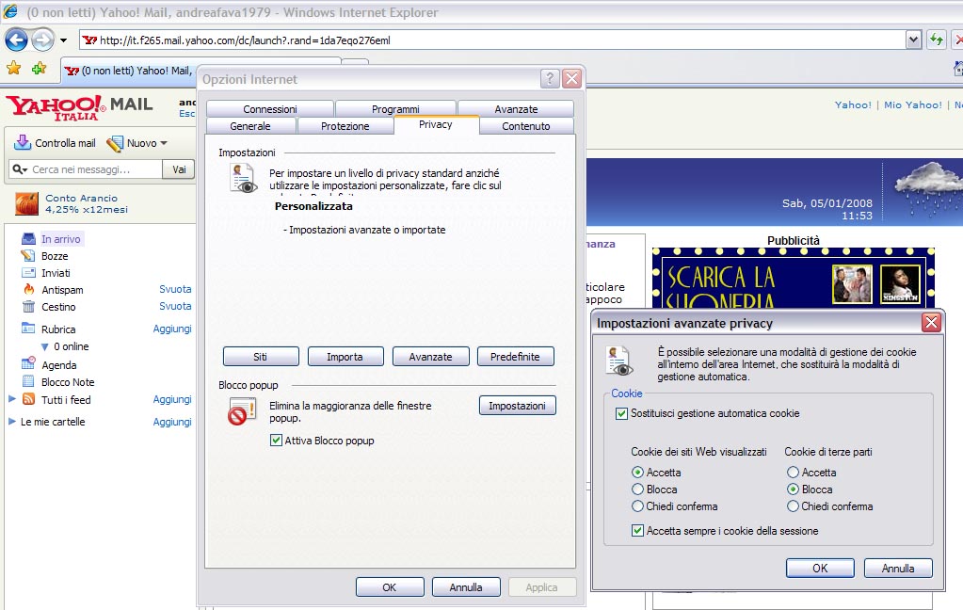Collapse the 0 online contacts triangle
963x610 pixels.
[45, 347]
